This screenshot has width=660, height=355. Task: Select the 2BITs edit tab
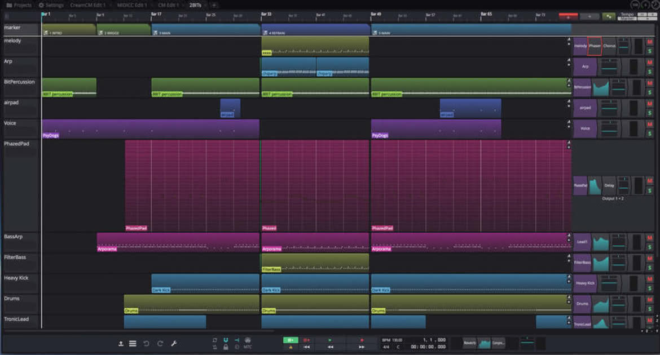pos(195,5)
